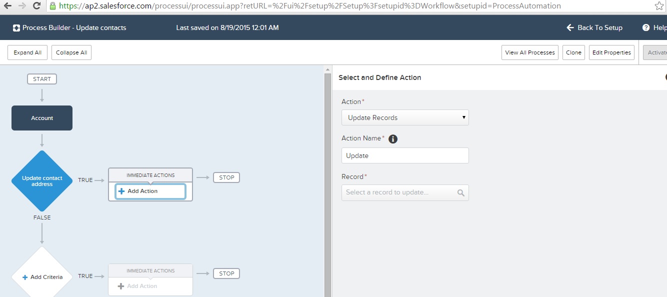
Task: Open the Action type dropdown showing Update Records
Action: [405, 117]
